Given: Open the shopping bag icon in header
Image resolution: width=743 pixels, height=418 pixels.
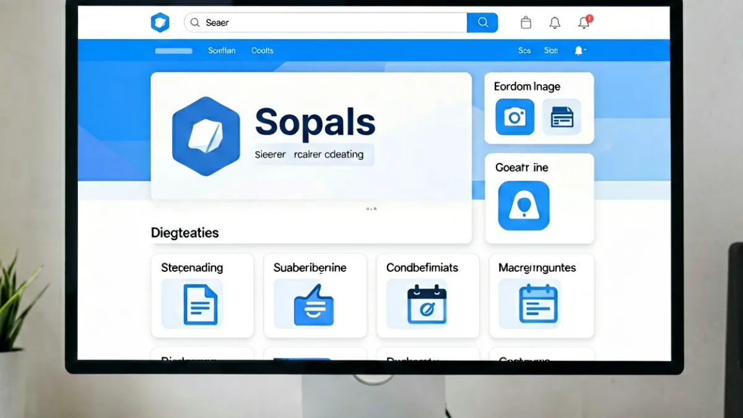Looking at the screenshot, I should 526,23.
